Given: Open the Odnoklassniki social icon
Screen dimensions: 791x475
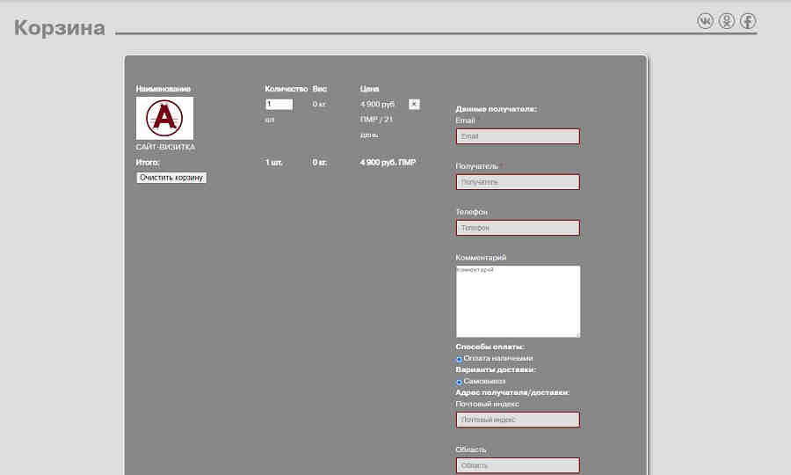Looking at the screenshot, I should (x=727, y=21).
